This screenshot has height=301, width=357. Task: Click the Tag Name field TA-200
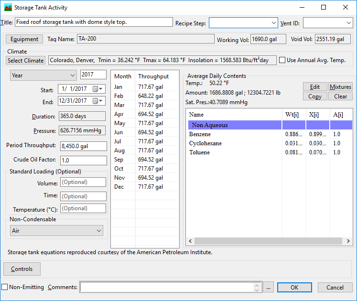pyautogui.click(x=146, y=39)
